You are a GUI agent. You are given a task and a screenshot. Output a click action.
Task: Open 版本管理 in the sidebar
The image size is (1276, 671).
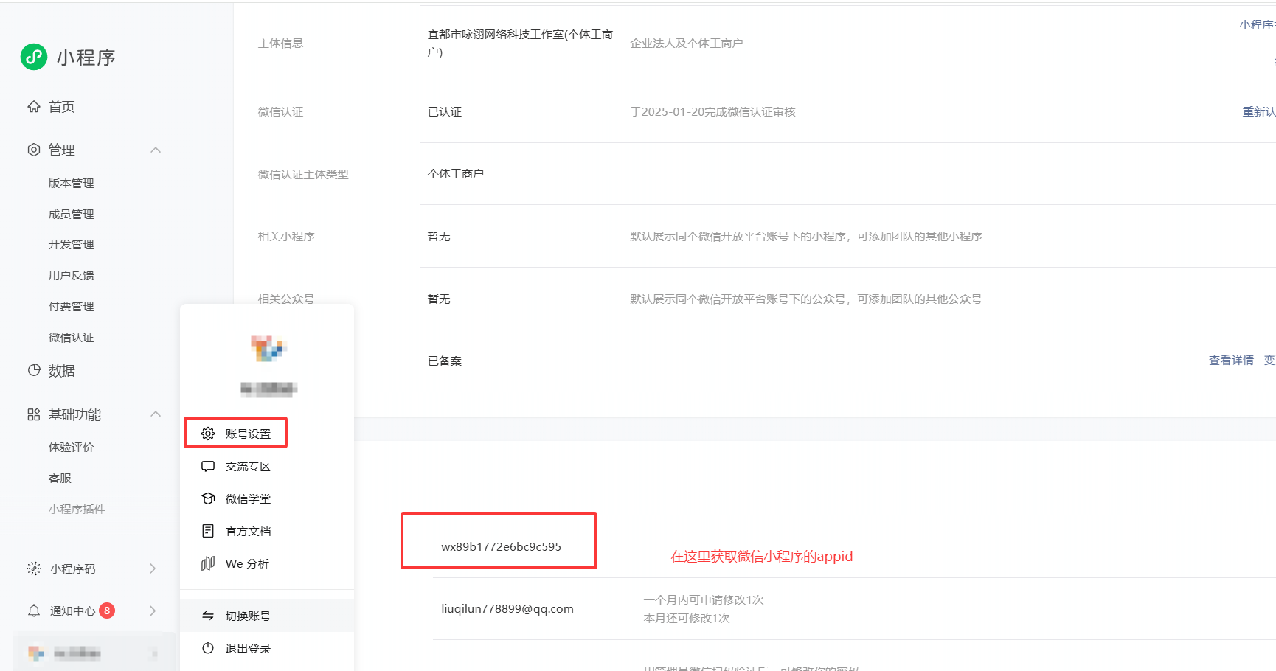coord(72,184)
